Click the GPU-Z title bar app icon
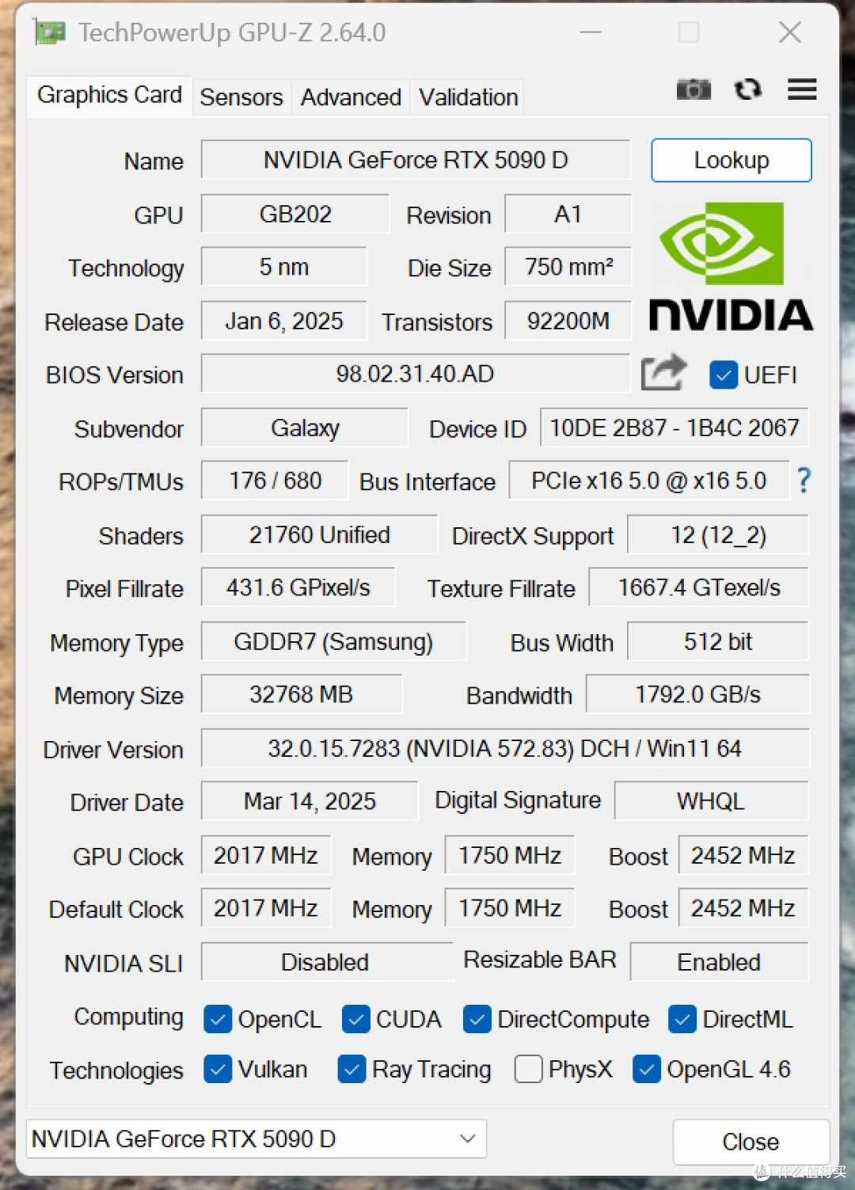This screenshot has height=1190, width=855. pyautogui.click(x=49, y=32)
